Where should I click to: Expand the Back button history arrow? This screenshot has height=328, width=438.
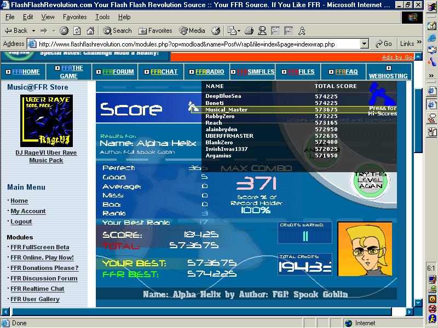(33, 31)
